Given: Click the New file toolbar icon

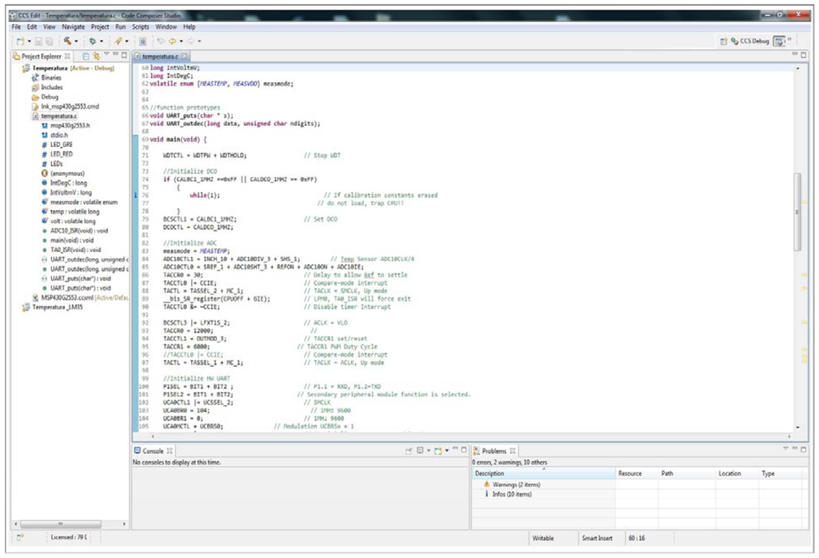Looking at the screenshot, I should (x=19, y=40).
